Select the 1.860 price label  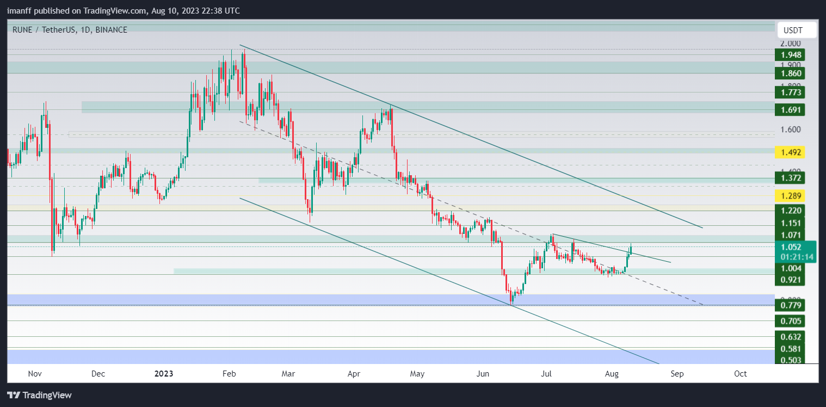(790, 73)
